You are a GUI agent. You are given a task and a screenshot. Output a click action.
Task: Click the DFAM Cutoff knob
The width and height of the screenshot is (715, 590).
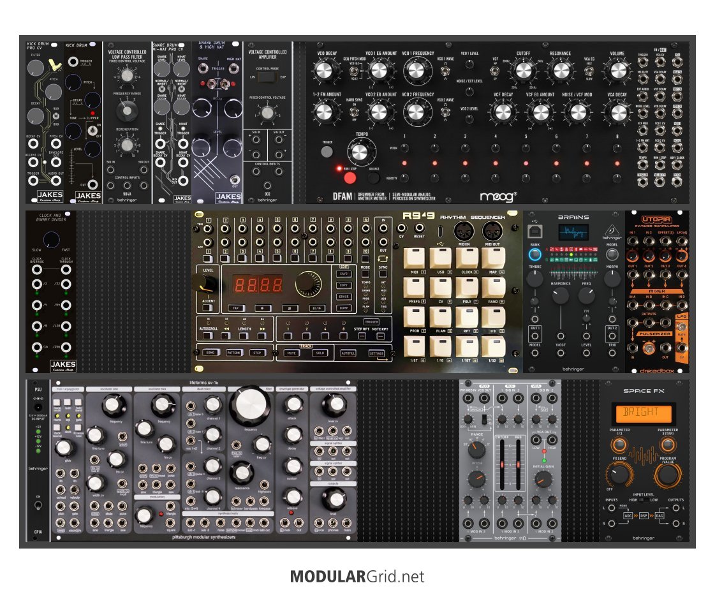[523, 71]
